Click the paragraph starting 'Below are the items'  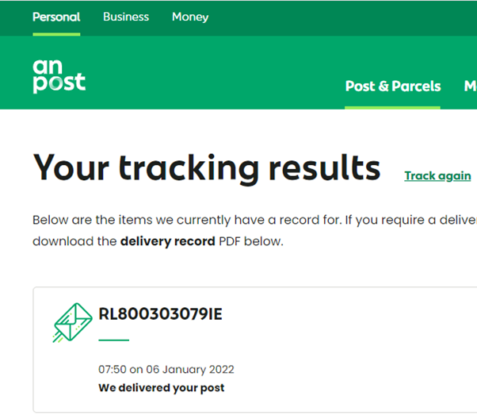click(238, 220)
